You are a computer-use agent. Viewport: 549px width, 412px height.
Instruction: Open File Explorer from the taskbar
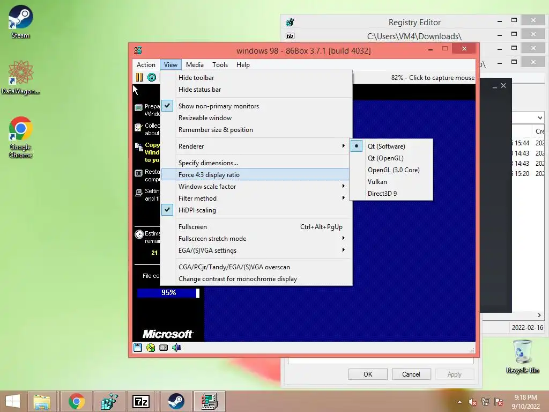[x=42, y=401]
